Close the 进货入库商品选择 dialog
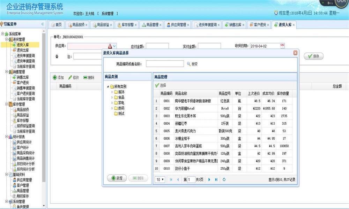The height and width of the screenshot is (209, 349). pos(295,53)
